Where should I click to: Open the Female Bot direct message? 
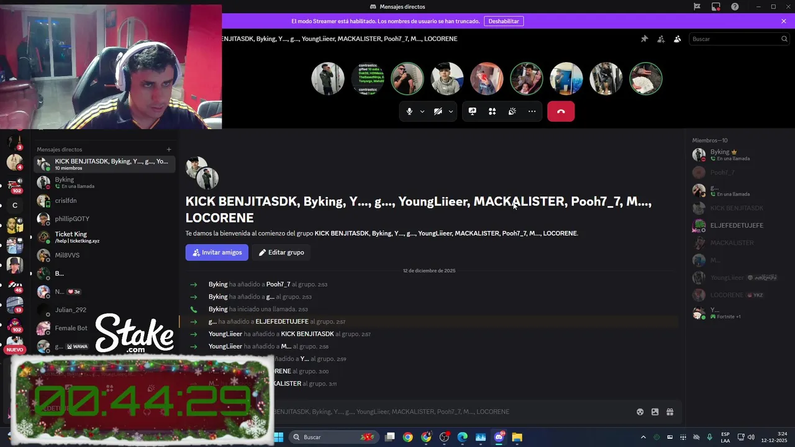[x=104, y=328]
